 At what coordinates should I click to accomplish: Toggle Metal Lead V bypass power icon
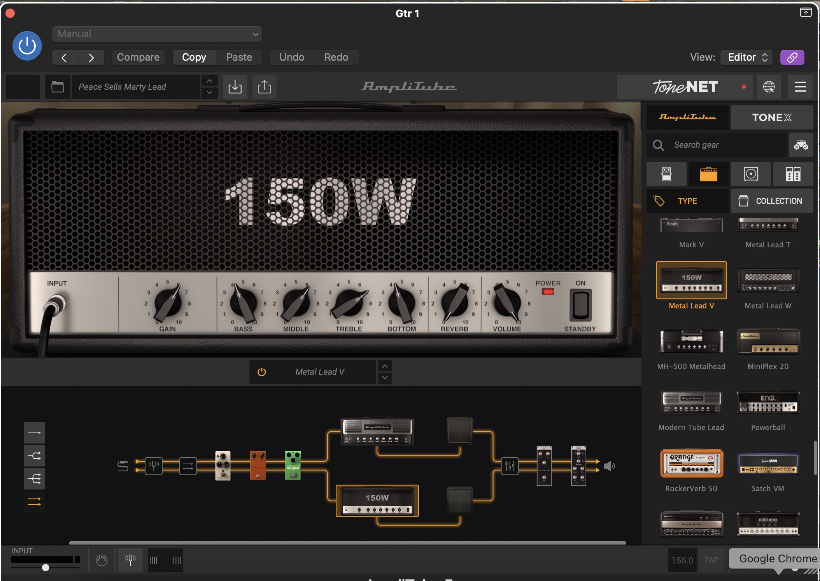point(262,372)
